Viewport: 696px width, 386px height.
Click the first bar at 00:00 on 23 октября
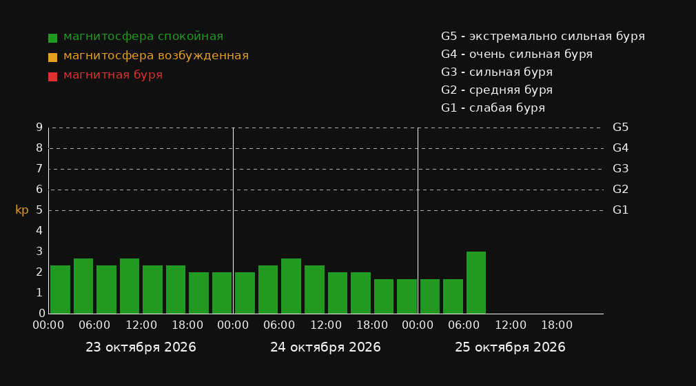point(61,289)
